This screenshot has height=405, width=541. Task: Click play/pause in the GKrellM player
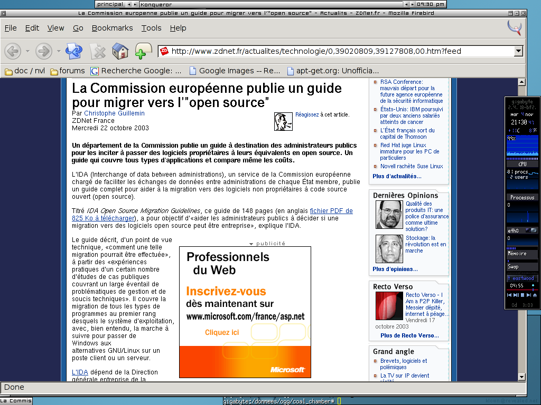pos(516,295)
